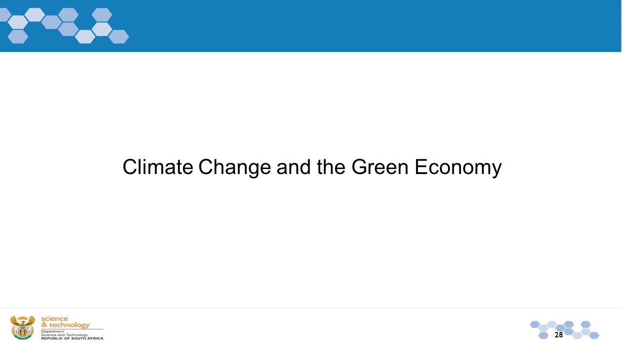Click the 'REPUBLIC OF SOUTH AFRICA' footer text
Viewport: 622px width, 350px height.
(x=72, y=338)
